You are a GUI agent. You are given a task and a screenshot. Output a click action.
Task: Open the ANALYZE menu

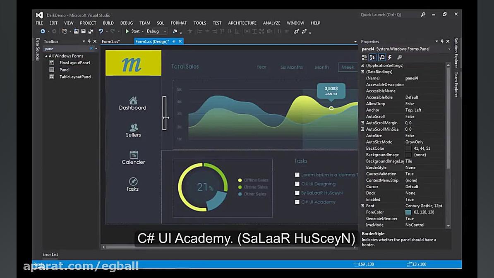[271, 23]
